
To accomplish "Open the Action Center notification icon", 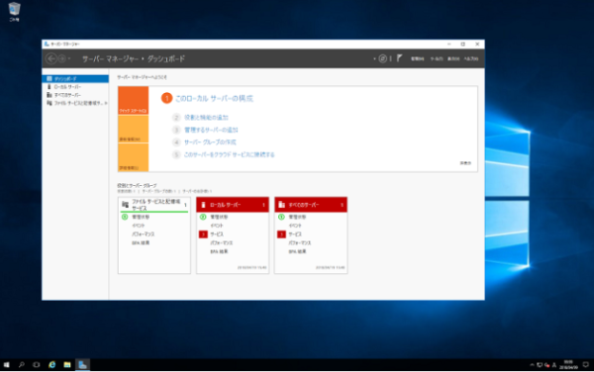I will click(586, 365).
